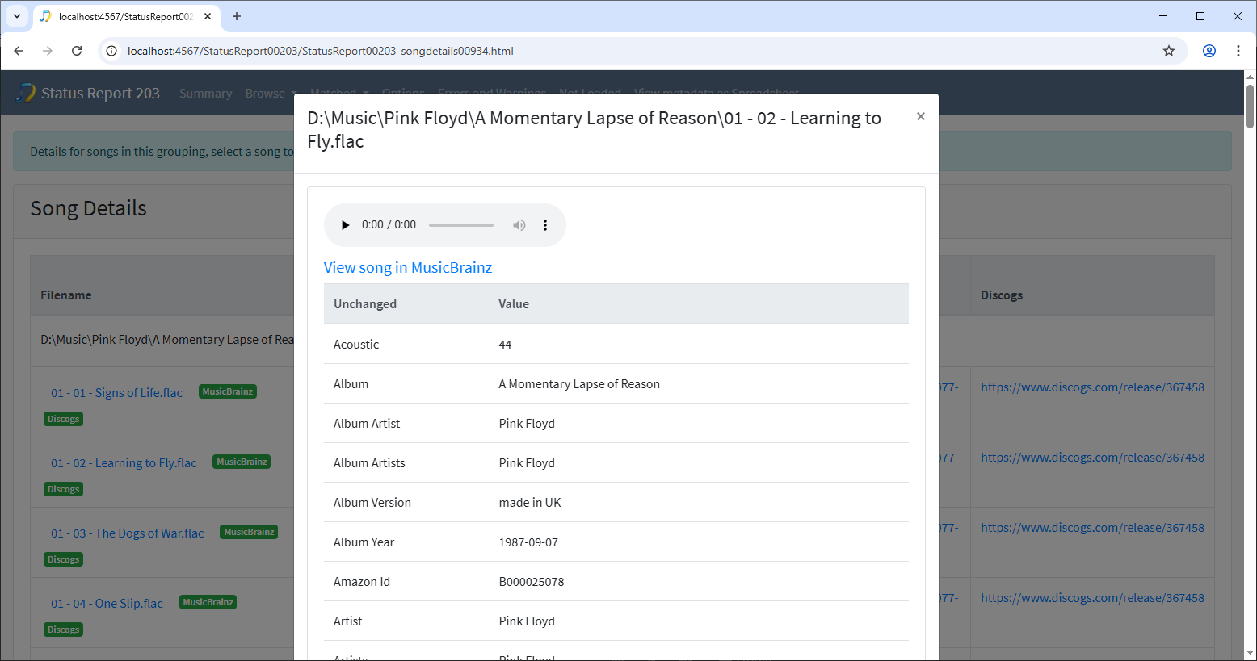This screenshot has width=1257, height=661.
Task: Open the Summary menu item
Action: (x=205, y=94)
